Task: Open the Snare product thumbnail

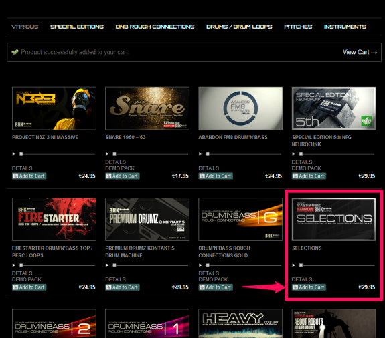Action: click(x=147, y=108)
